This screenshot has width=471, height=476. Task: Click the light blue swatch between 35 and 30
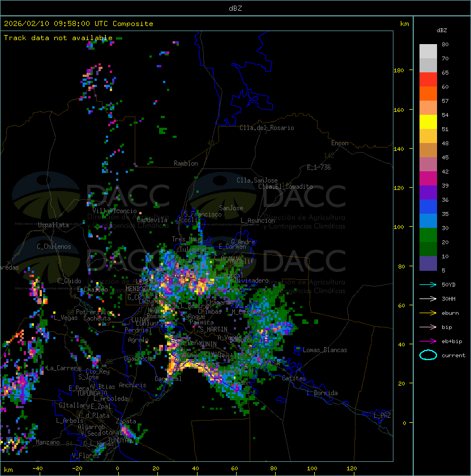click(x=428, y=220)
